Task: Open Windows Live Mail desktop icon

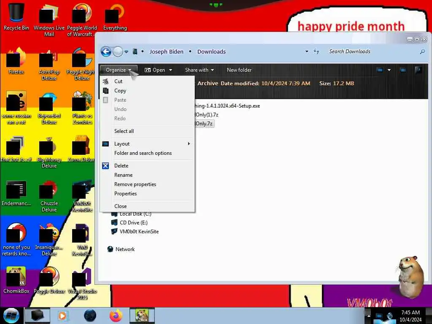Action: [49, 20]
